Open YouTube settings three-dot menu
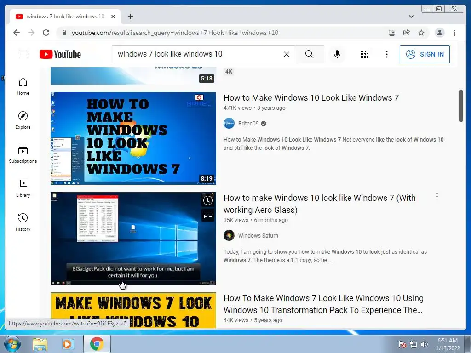The width and height of the screenshot is (471, 353). pyautogui.click(x=387, y=54)
